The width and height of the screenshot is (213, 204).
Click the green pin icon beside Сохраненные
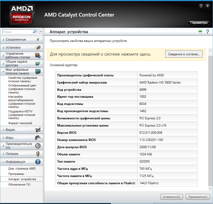pos(38,40)
